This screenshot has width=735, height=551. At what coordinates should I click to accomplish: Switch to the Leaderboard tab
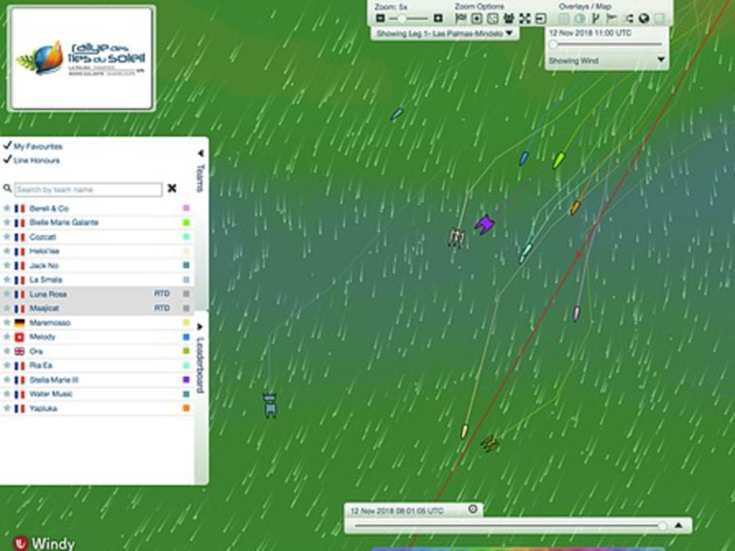coord(200,363)
